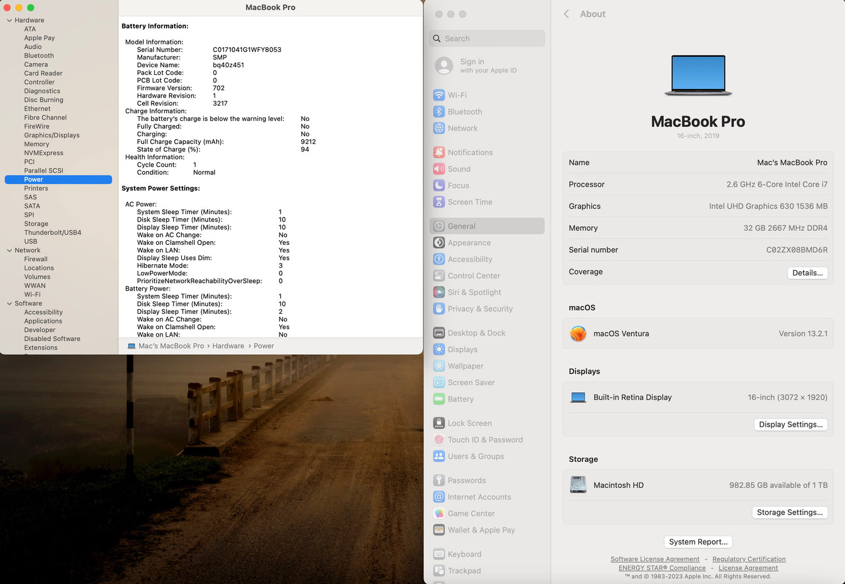This screenshot has height=584, width=845.
Task: Click the Search field in System Settings
Action: coord(487,38)
